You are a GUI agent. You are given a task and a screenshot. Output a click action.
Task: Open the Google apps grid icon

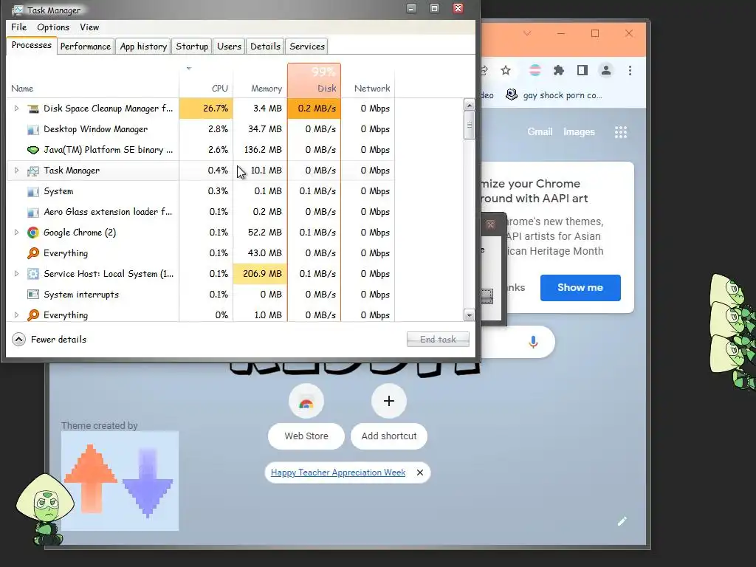(x=620, y=132)
